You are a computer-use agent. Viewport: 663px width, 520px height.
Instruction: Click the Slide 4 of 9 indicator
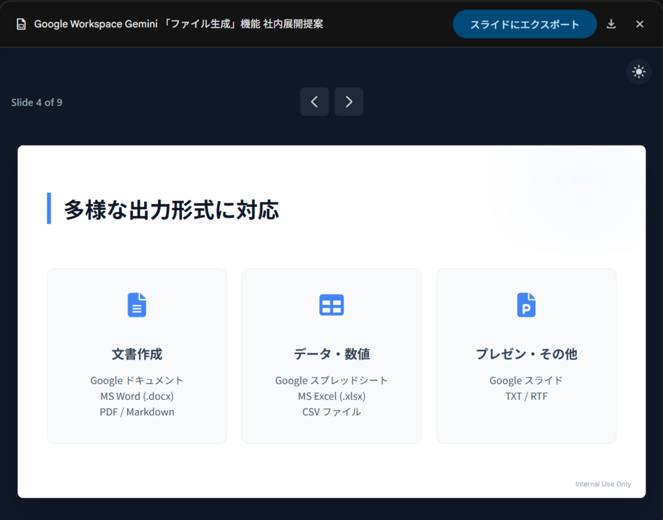(x=37, y=102)
